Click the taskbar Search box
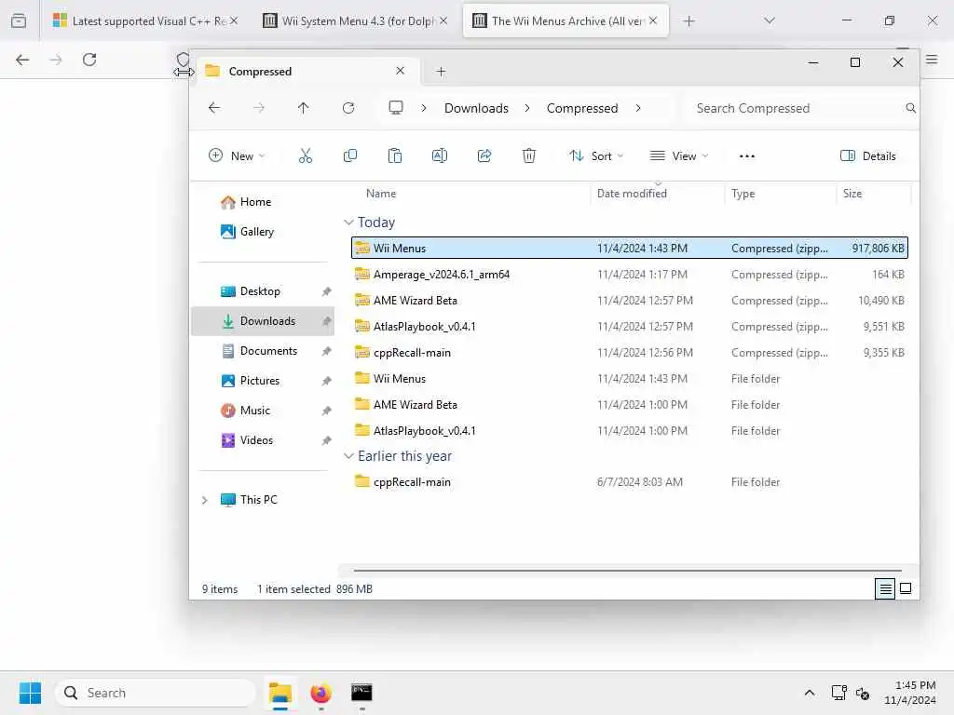The image size is (954, 715). 156,693
